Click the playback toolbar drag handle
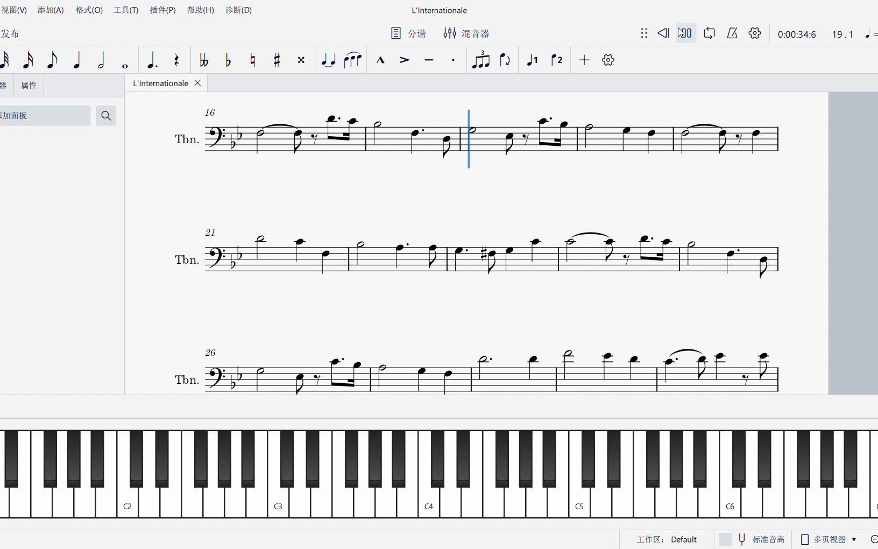 pos(644,33)
